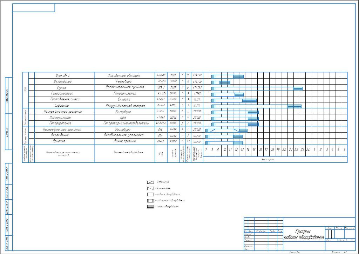Click the vertical 'ЗЦМ' section label
This screenshot has height=254, width=359.
point(25,90)
